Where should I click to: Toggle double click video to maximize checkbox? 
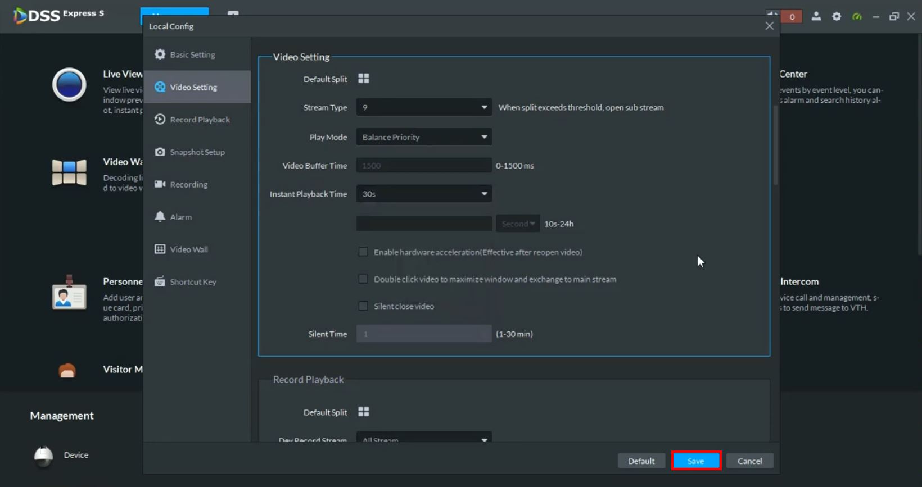coord(363,279)
